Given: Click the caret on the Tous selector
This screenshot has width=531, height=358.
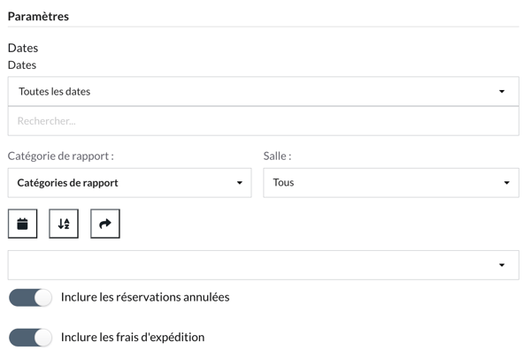Looking at the screenshot, I should [x=506, y=183].
